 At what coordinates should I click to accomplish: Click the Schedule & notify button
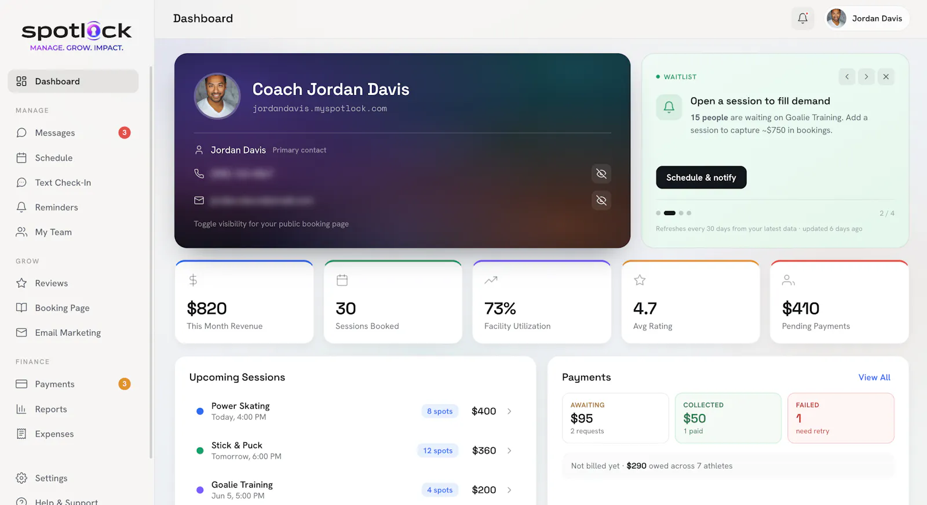(701, 177)
